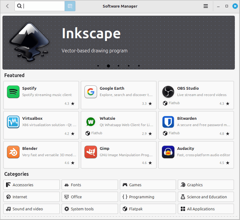Screen dimensions: 240x220
Task: Click the Flathub icon under Bitwarden
Action: coord(165,133)
